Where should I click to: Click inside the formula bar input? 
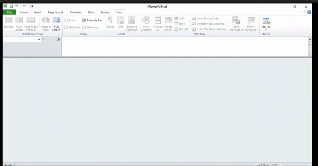click(185, 47)
